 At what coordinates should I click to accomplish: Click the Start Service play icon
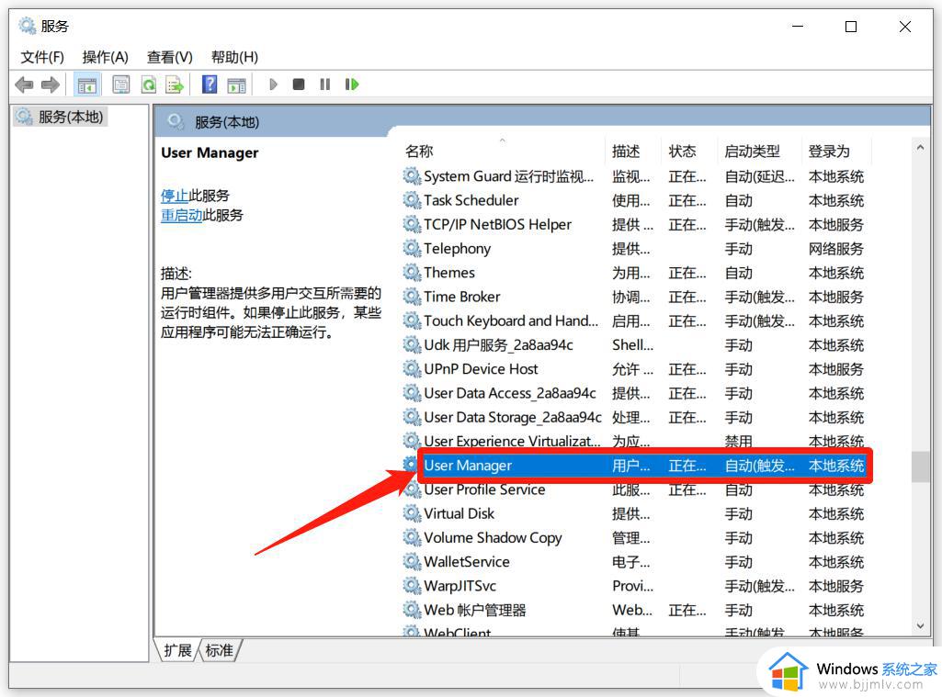273,84
